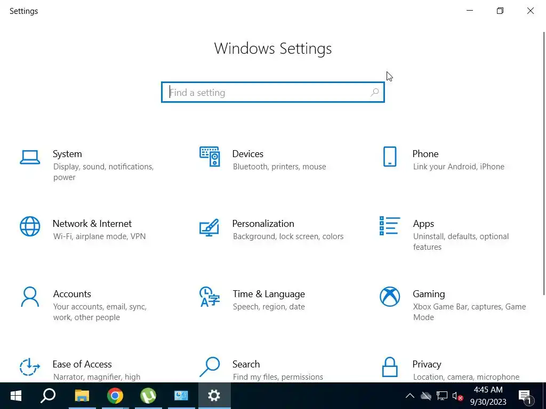Launch File Explorer from the taskbar
The width and height of the screenshot is (546, 409).
(x=82, y=396)
